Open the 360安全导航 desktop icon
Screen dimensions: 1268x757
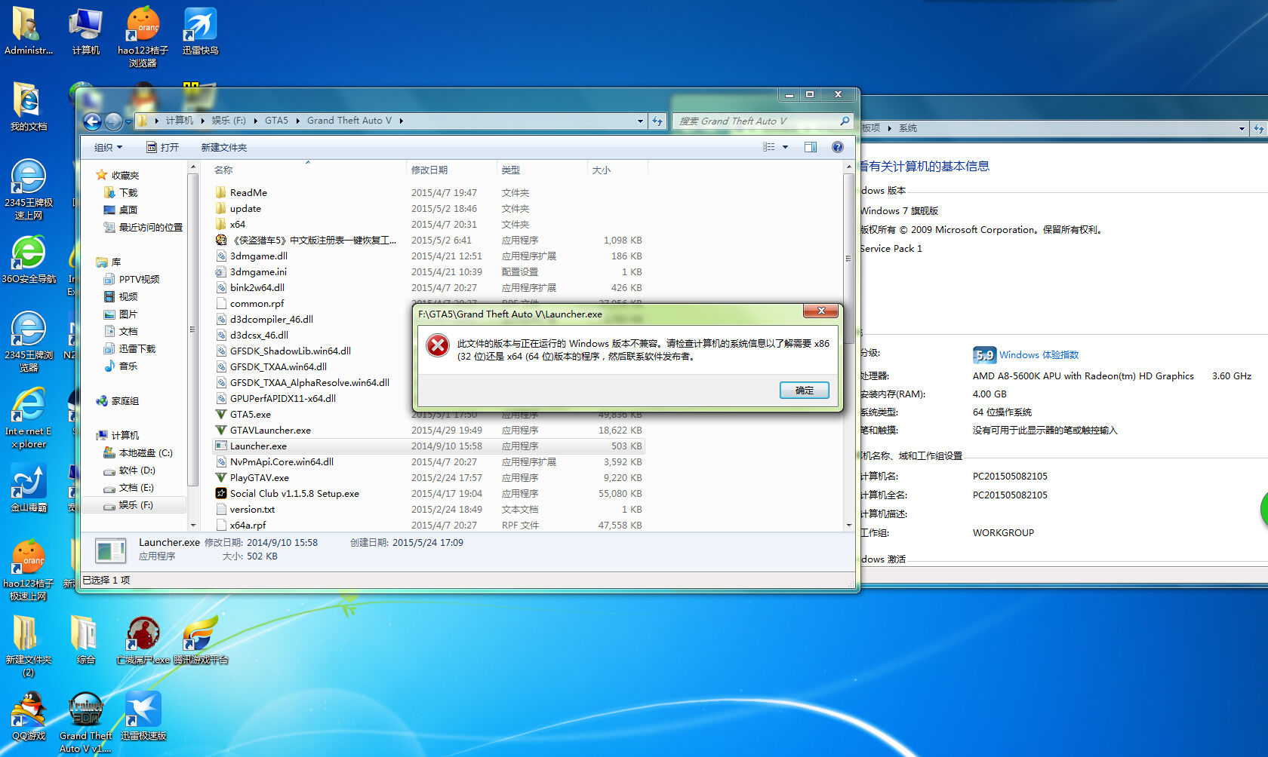point(29,260)
